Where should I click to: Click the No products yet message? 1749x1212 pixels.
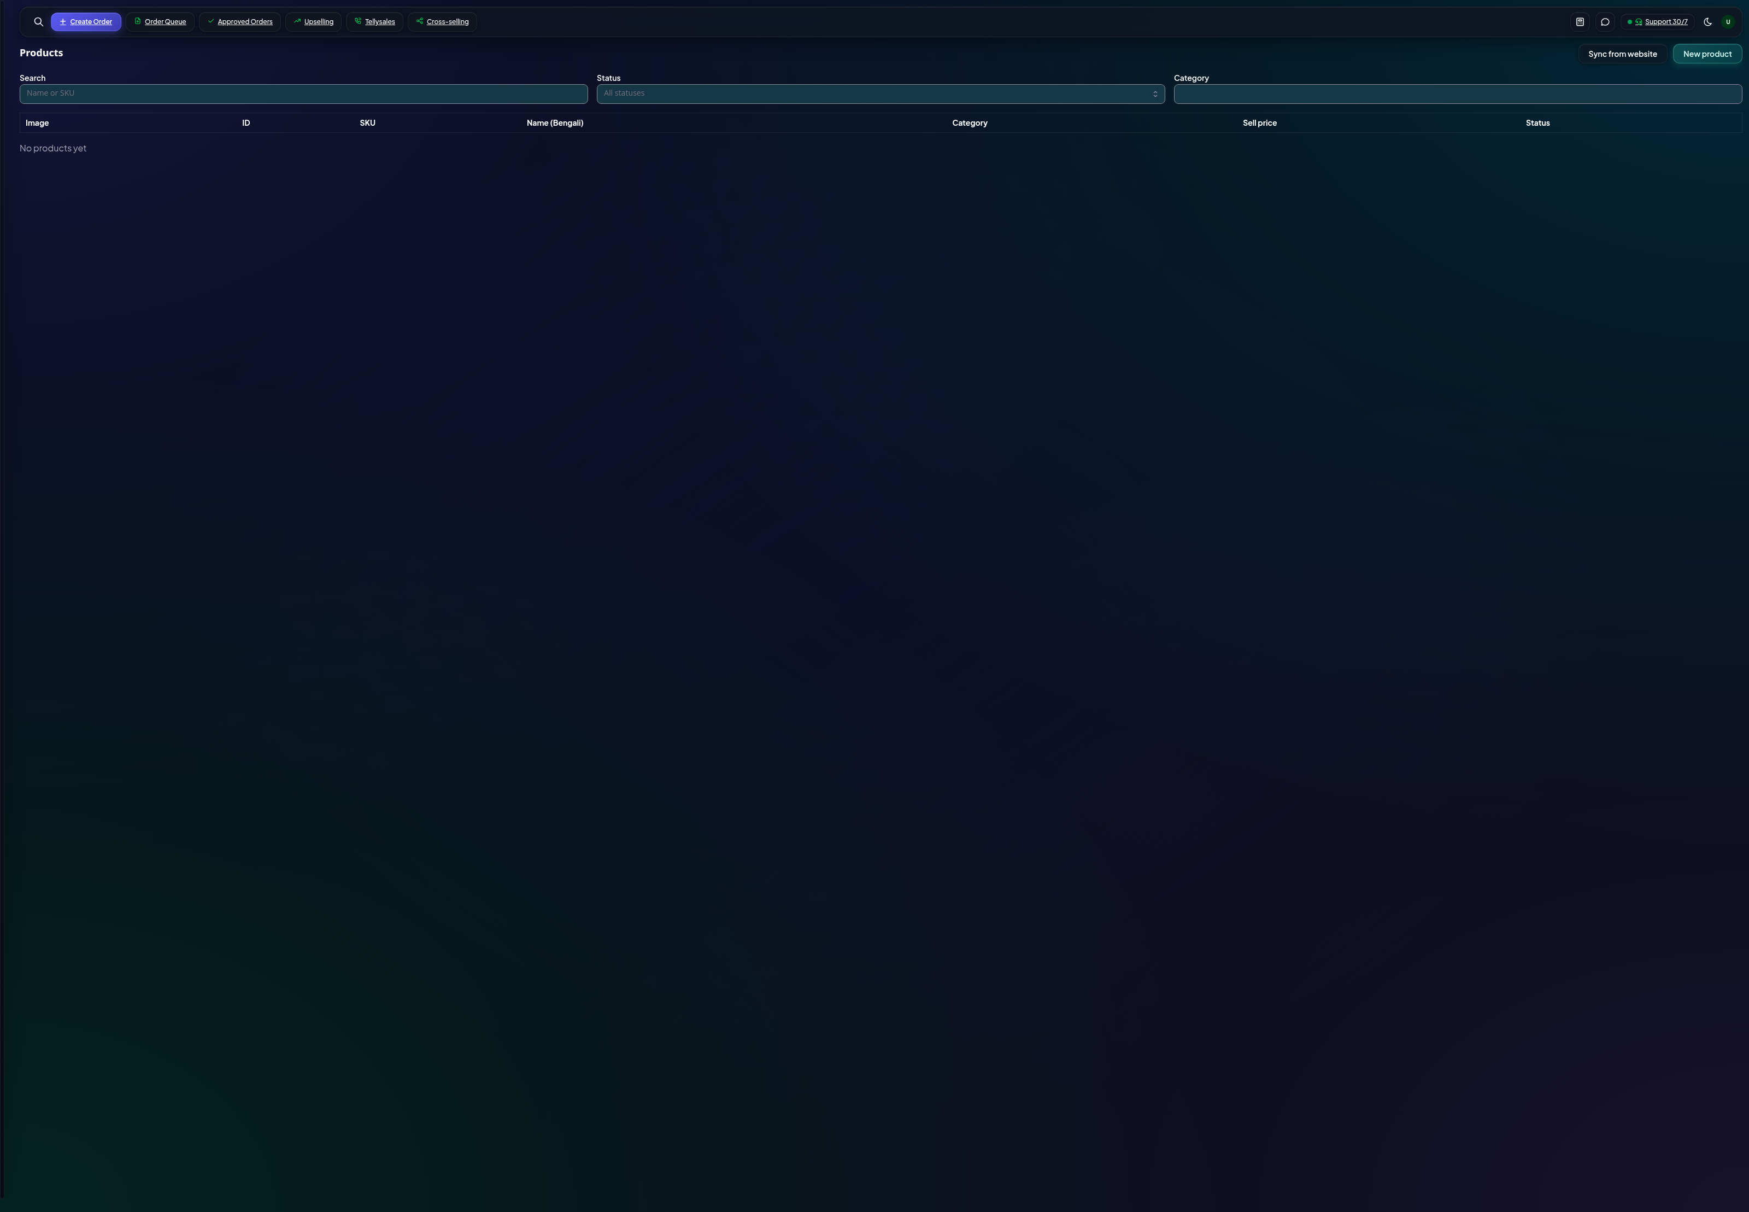coord(53,149)
